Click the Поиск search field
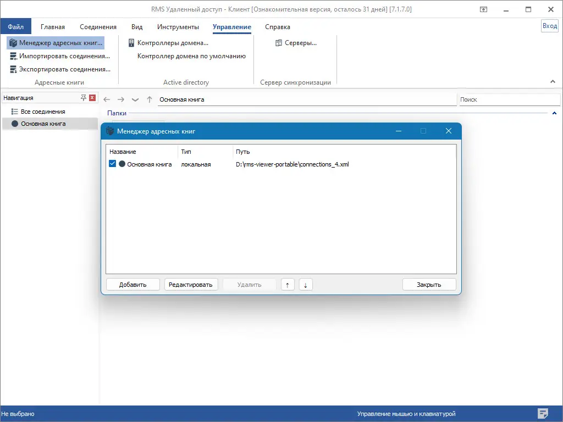Viewport: 563px width, 422px height. tap(509, 99)
